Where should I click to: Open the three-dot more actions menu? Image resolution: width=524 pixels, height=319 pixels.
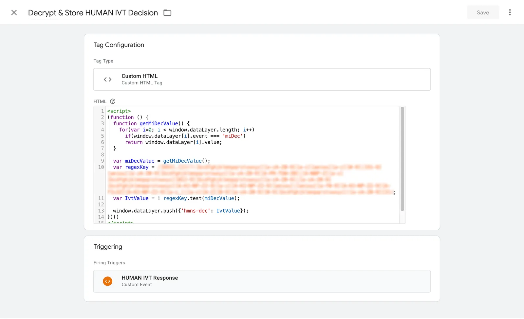tap(510, 12)
